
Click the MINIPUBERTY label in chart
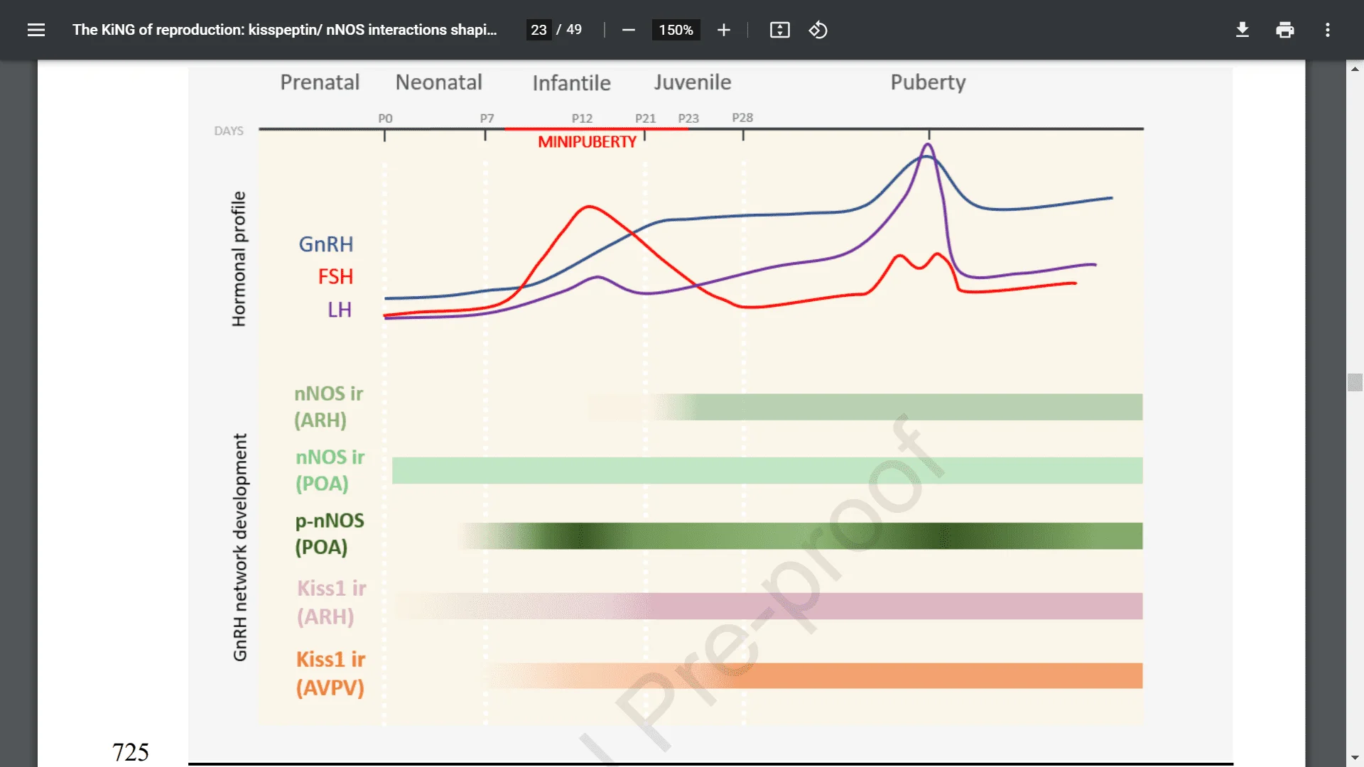(x=587, y=142)
